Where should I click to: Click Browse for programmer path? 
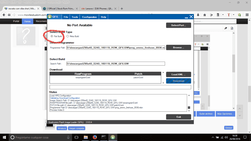tap(178, 47)
